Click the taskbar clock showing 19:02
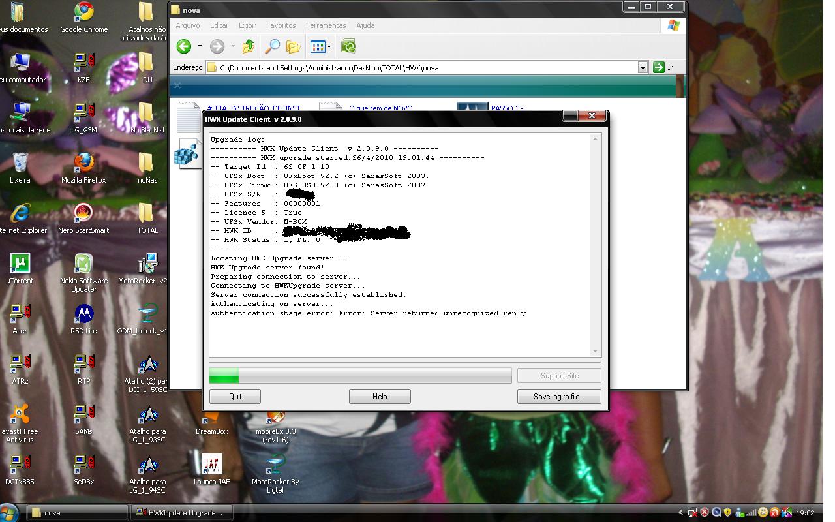The height and width of the screenshot is (522, 835). [806, 513]
